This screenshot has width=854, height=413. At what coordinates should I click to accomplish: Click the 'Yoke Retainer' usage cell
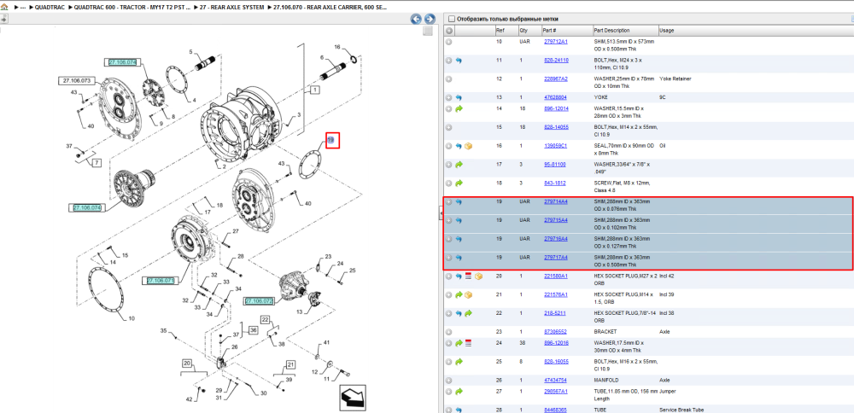pyautogui.click(x=676, y=79)
